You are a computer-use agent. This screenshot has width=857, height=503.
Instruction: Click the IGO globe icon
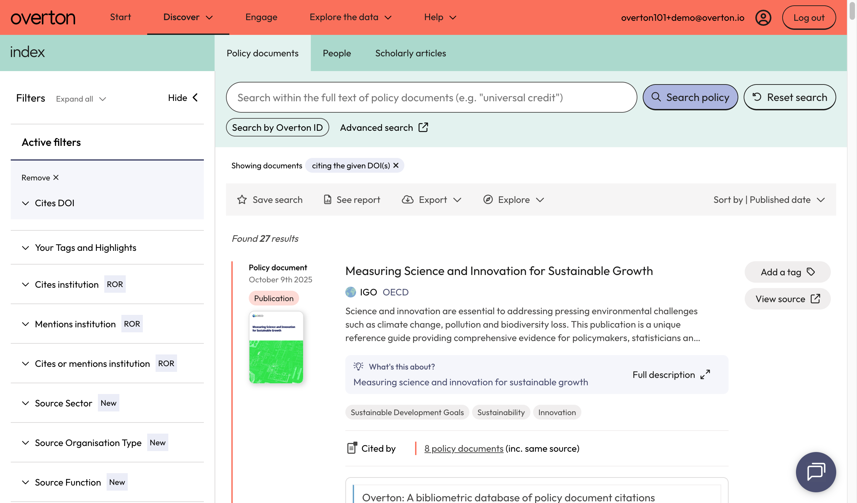pyautogui.click(x=350, y=292)
